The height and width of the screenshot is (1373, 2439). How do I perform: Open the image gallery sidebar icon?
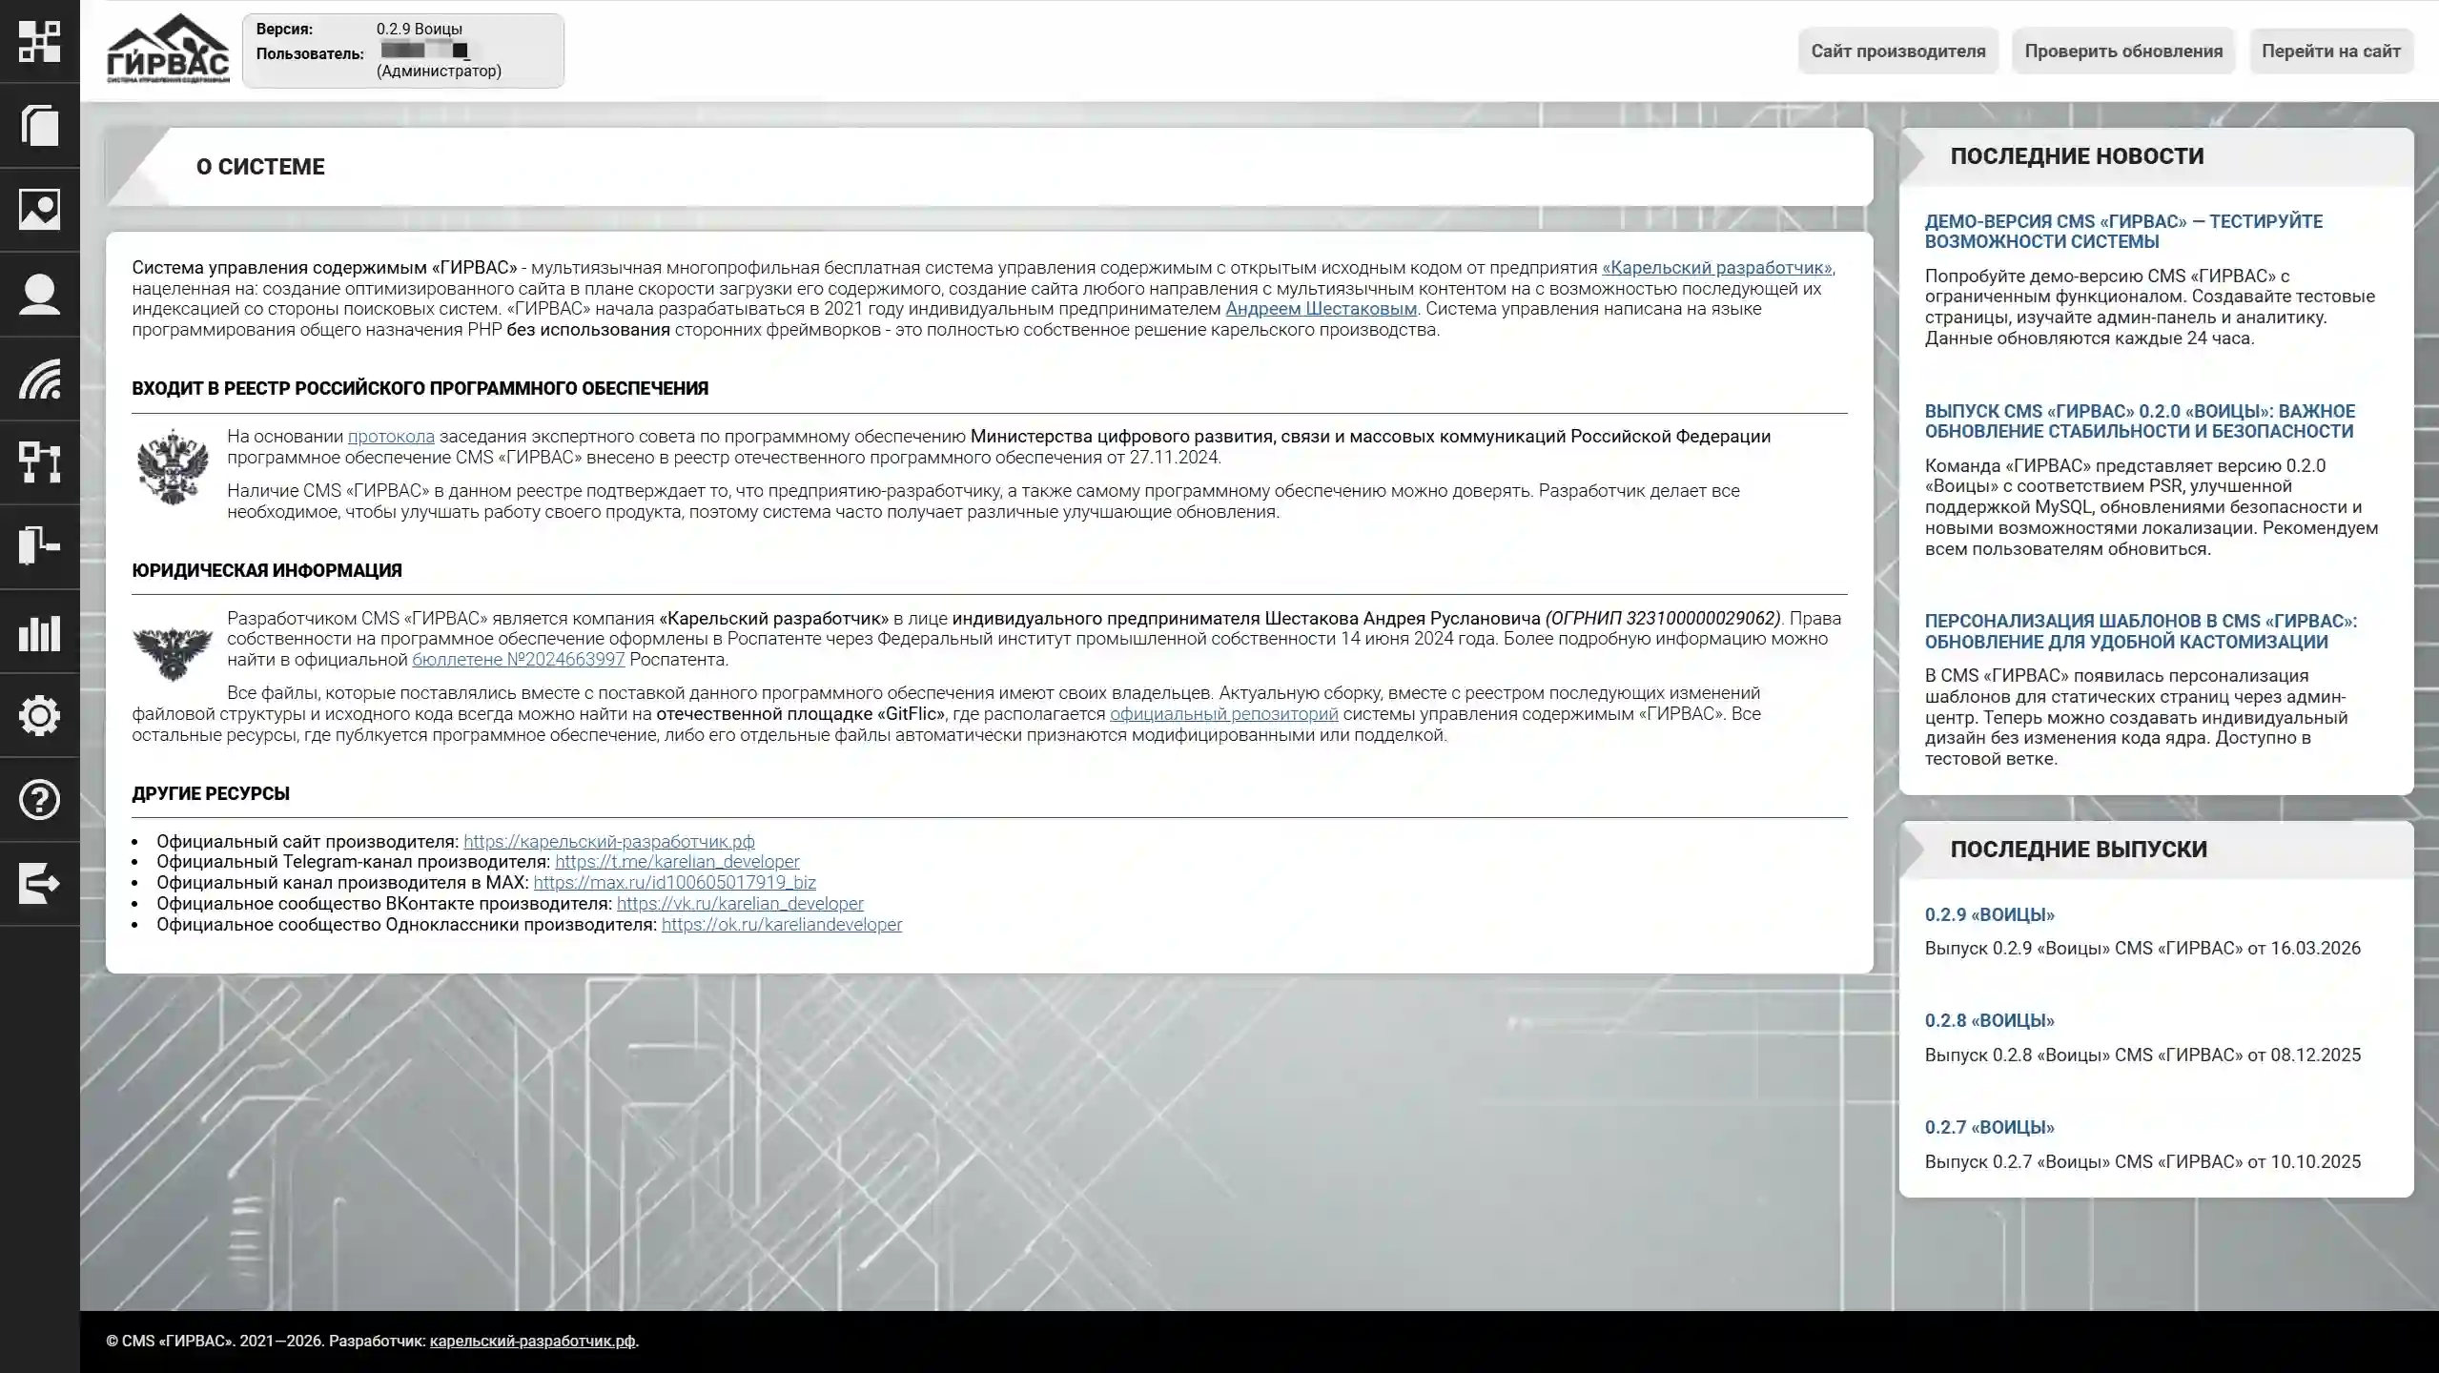click(x=39, y=210)
